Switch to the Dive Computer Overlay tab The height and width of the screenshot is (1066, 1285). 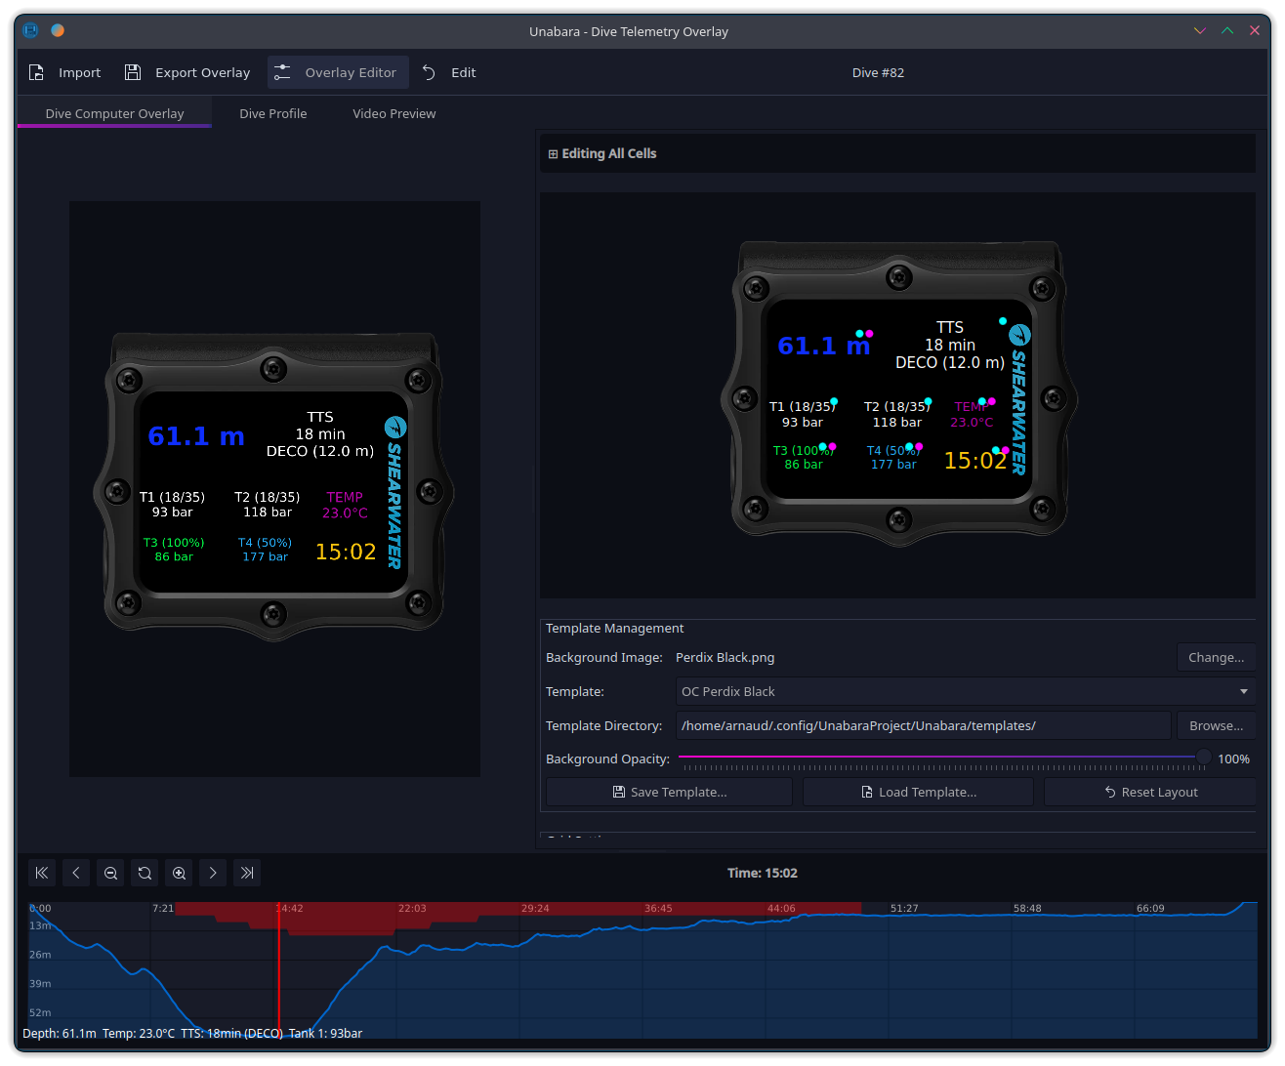click(x=114, y=113)
